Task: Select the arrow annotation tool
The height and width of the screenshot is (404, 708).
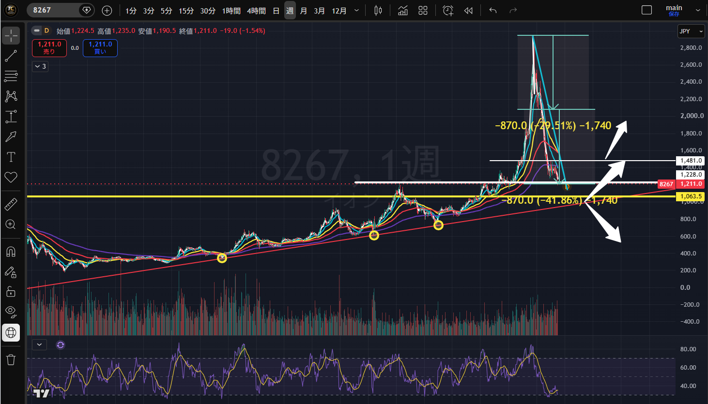Action: click(11, 137)
